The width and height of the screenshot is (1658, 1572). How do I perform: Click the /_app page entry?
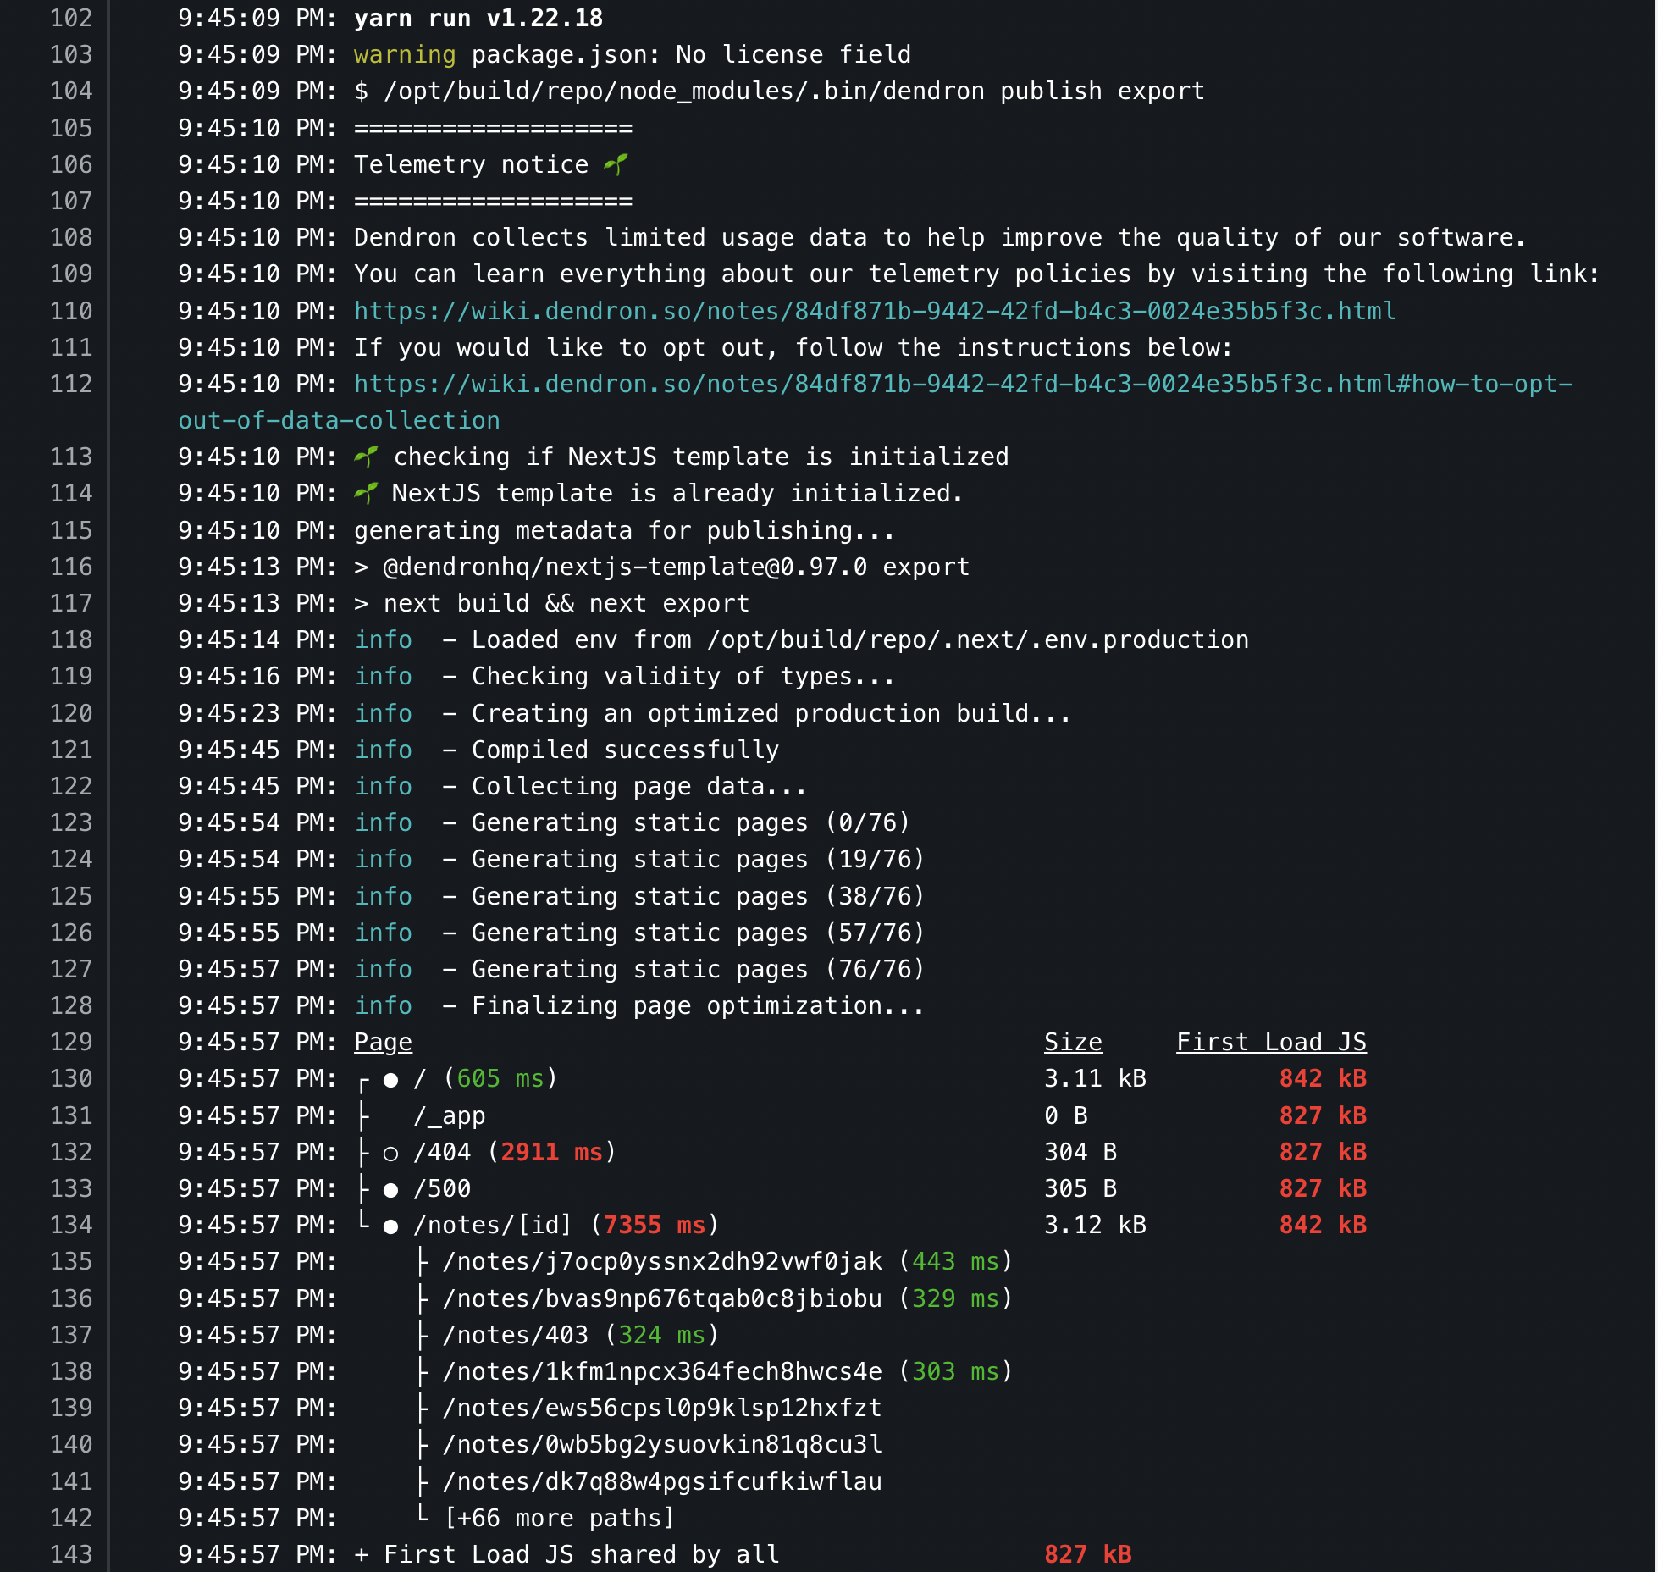click(x=449, y=1115)
